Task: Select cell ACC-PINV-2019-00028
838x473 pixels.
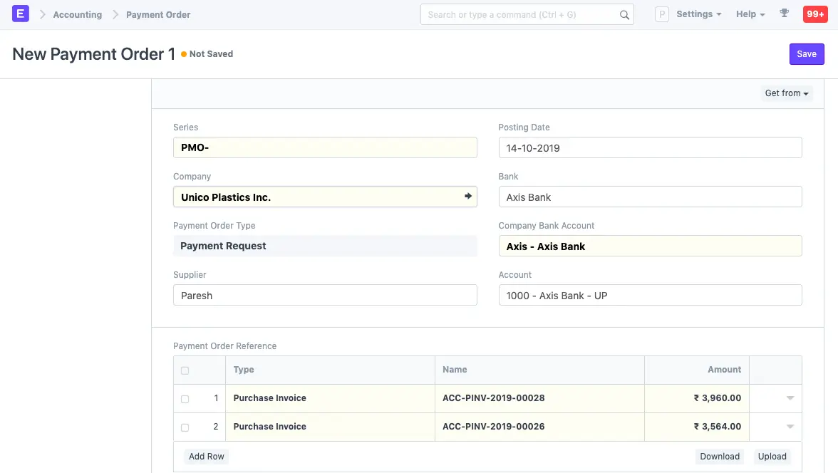Action: click(x=540, y=398)
